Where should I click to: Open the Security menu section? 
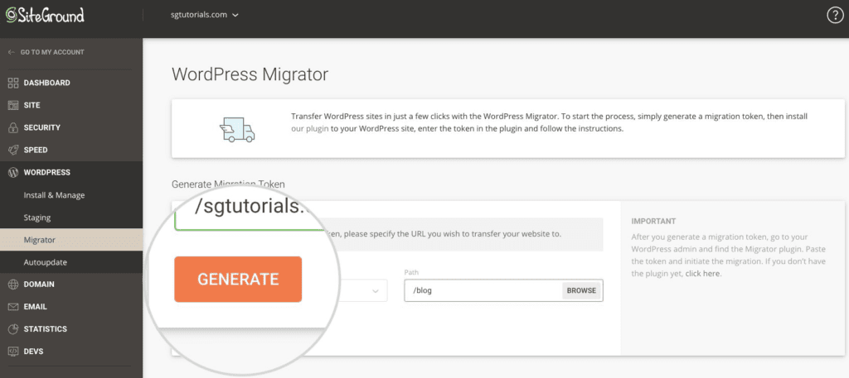[41, 128]
